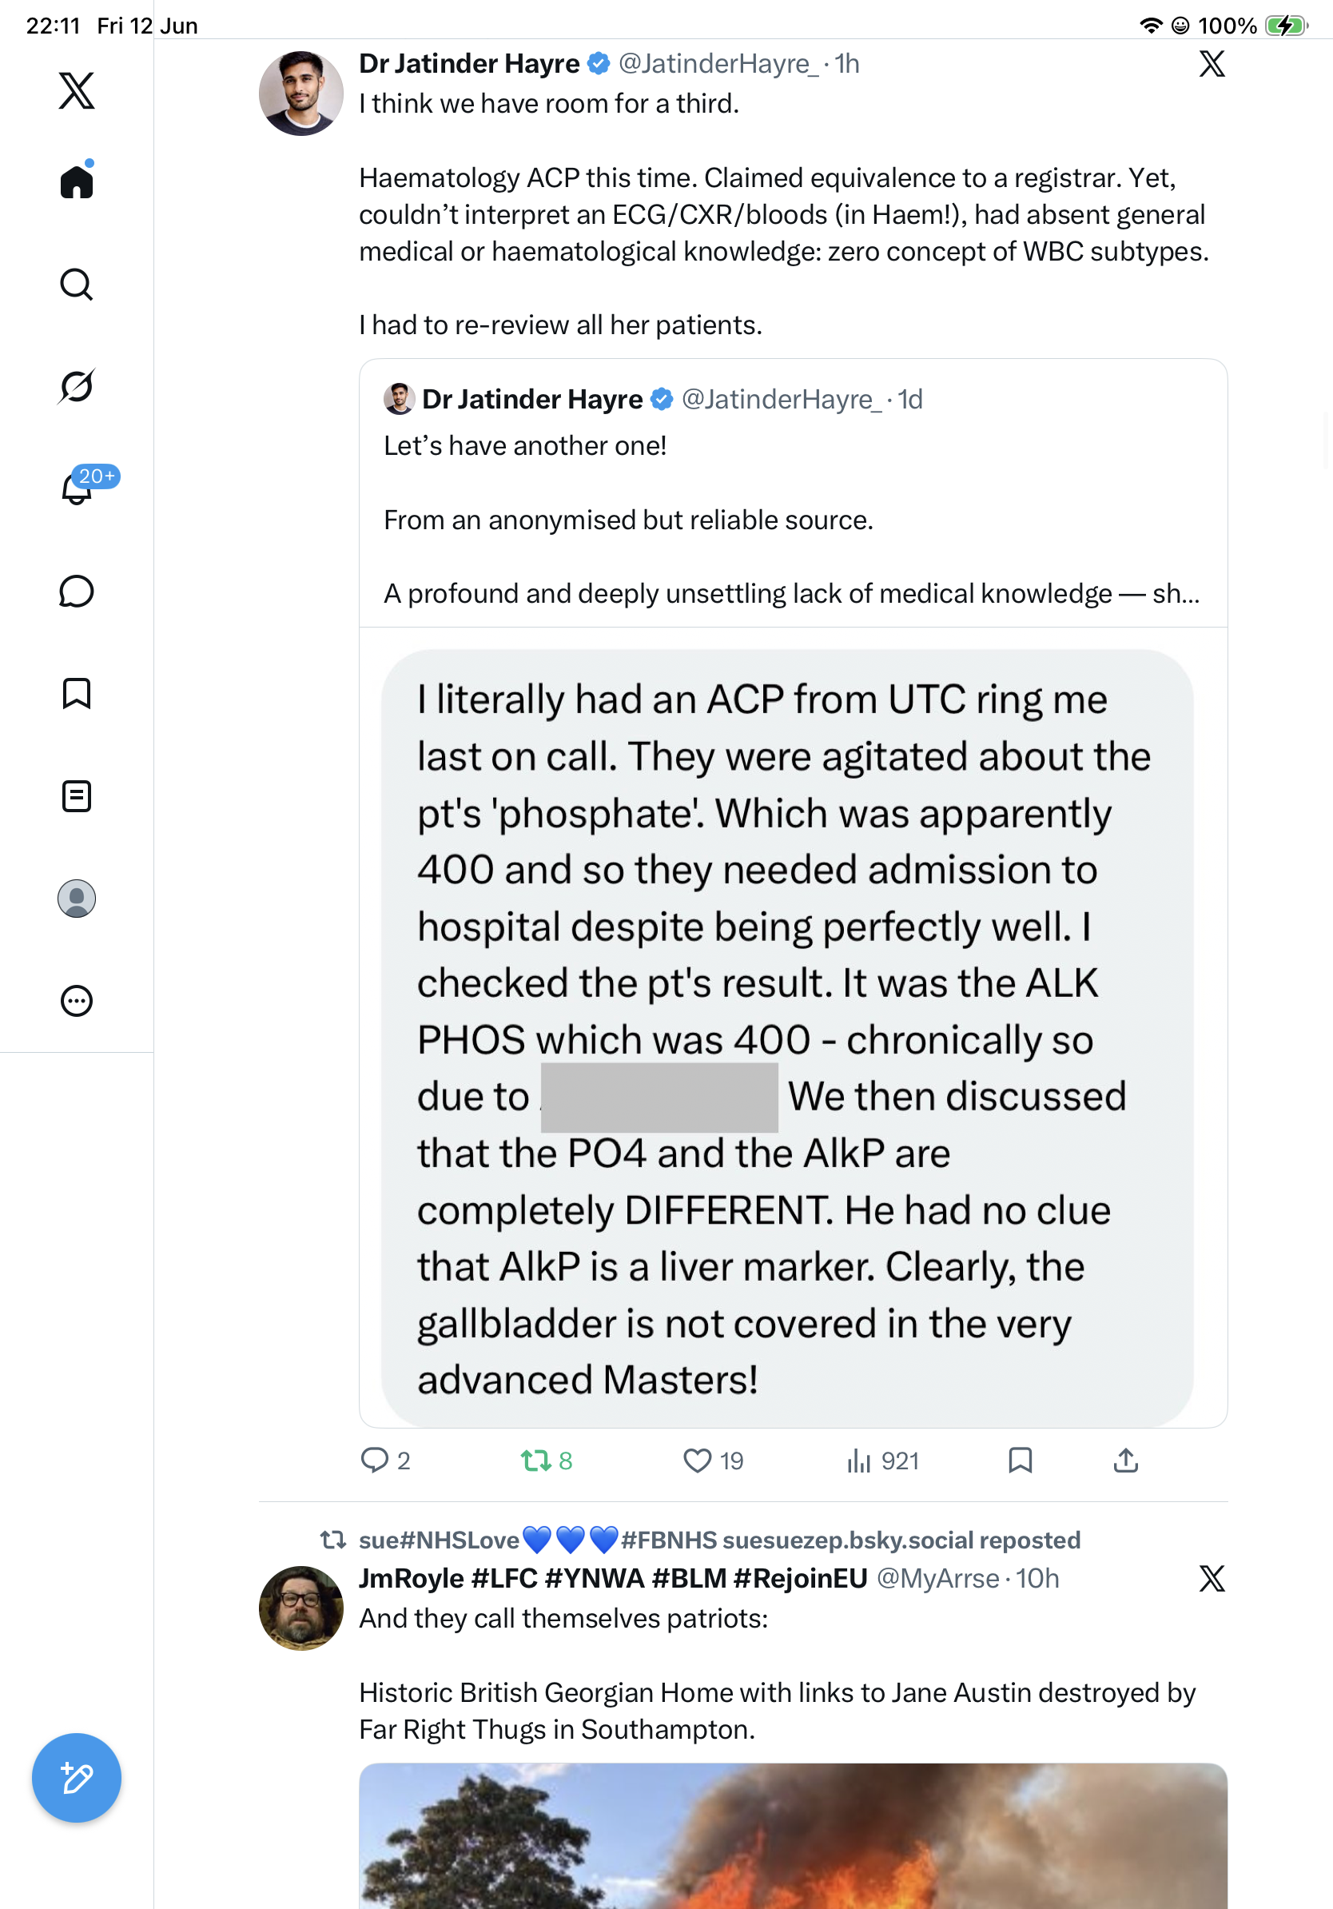This screenshot has height=1909, width=1333.
Task: Open Lists icon in sidebar
Action: (x=77, y=795)
